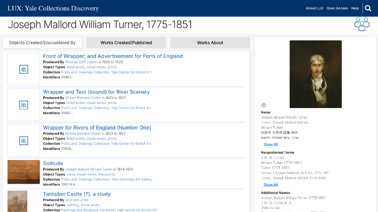The width and height of the screenshot is (378, 212).
Task: Open Open Access page
Action: pyautogui.click(x=337, y=8)
